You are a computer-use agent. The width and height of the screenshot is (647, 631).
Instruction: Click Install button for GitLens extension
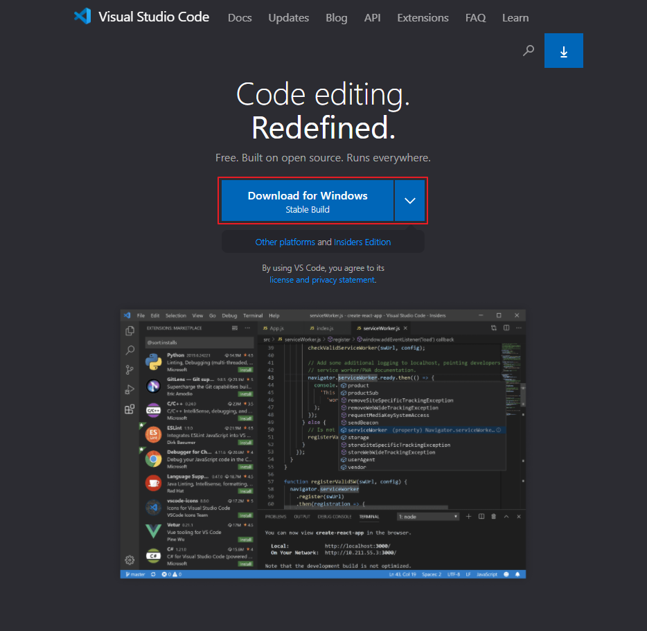[245, 394]
